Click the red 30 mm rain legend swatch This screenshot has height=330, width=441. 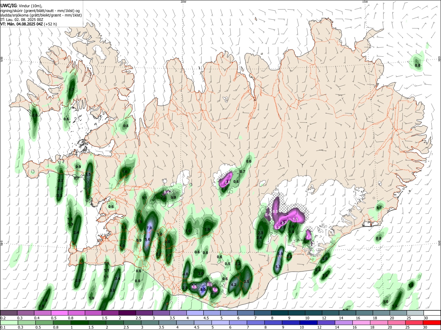point(432,322)
